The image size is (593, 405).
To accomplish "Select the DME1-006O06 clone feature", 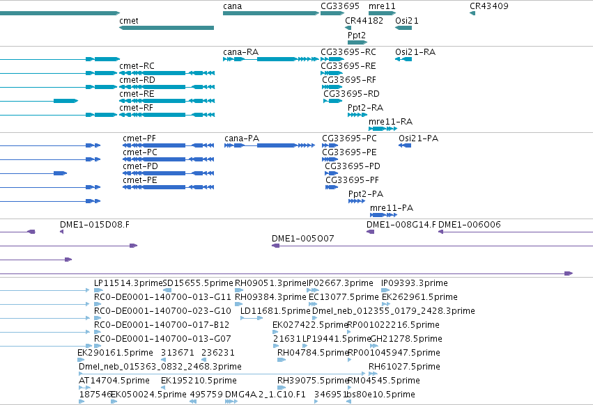I will (516, 232).
